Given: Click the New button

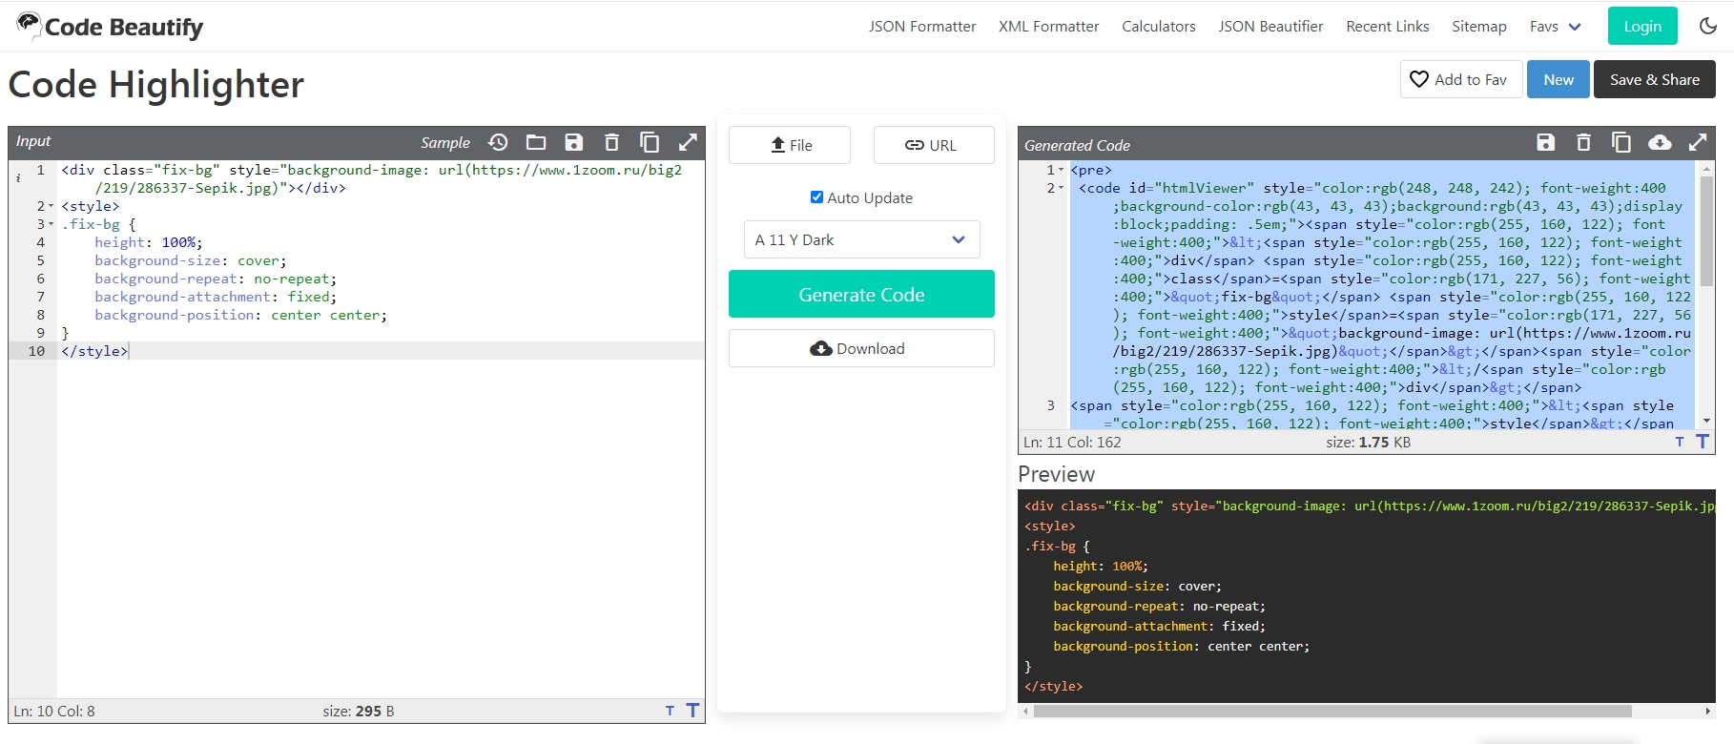Looking at the screenshot, I should coord(1559,79).
